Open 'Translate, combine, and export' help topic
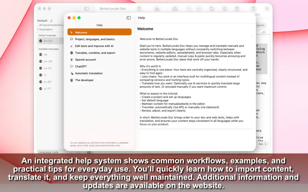 [99, 53]
